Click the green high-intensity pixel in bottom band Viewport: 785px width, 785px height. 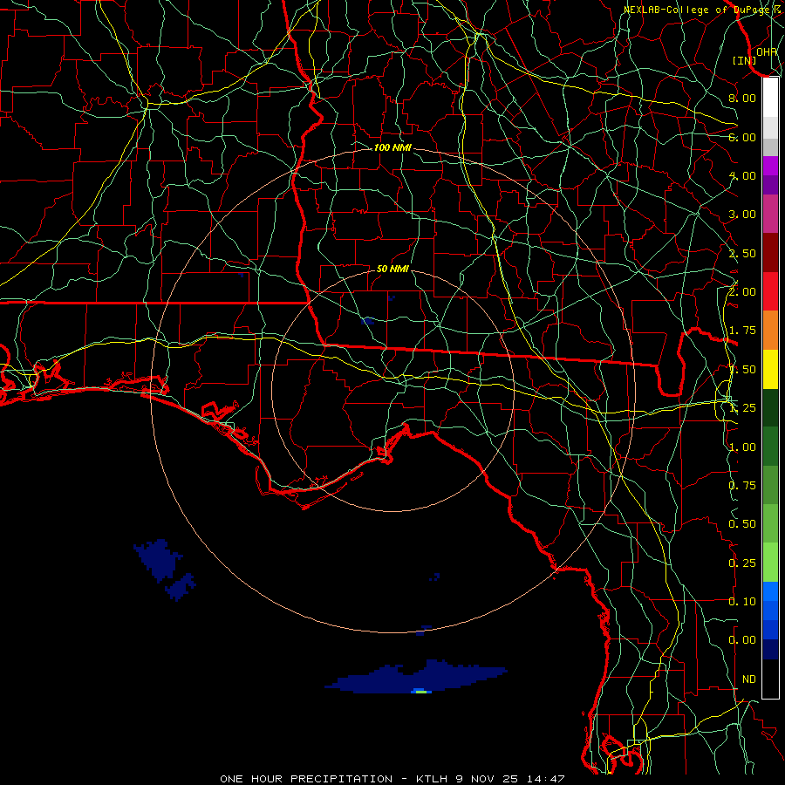point(420,691)
